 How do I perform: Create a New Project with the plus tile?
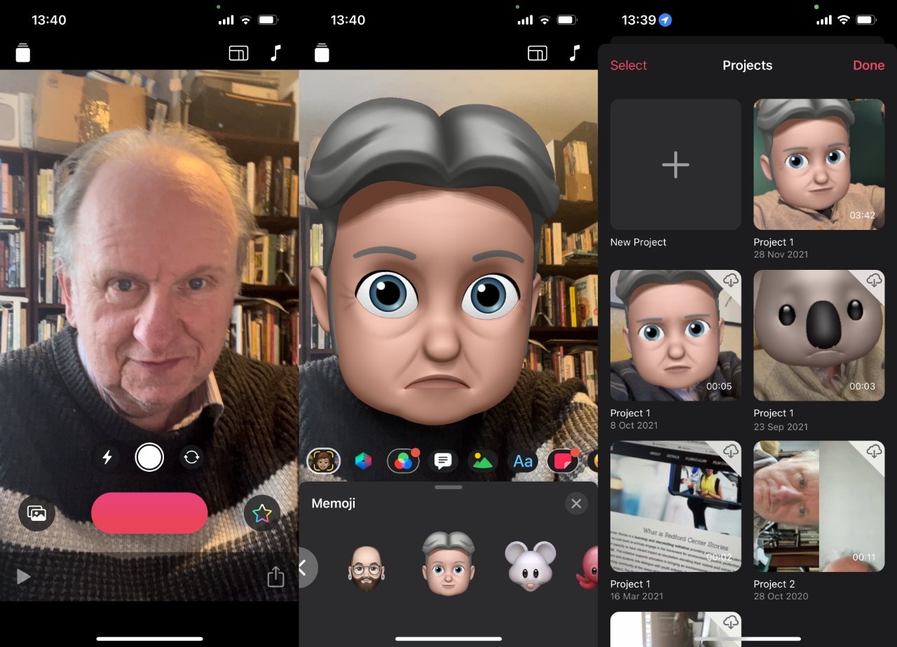(676, 165)
